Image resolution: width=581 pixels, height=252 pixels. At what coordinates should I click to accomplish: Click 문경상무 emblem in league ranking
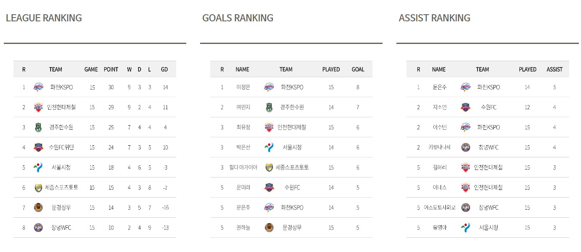point(38,208)
